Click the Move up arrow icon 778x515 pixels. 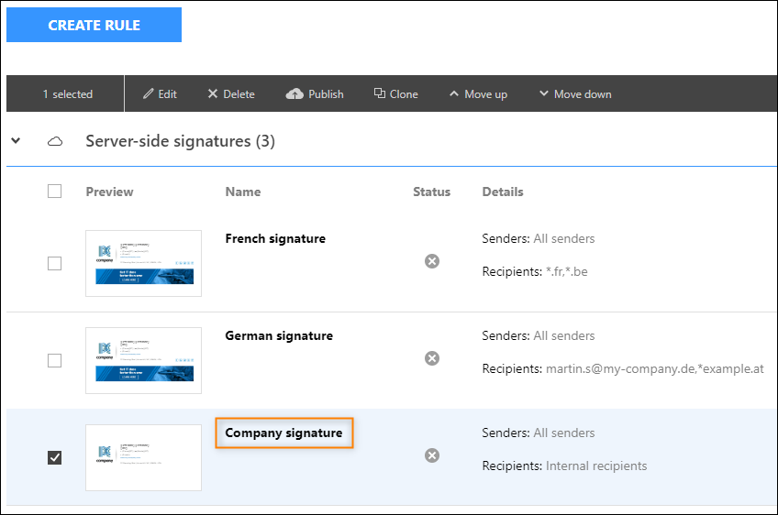tap(453, 93)
